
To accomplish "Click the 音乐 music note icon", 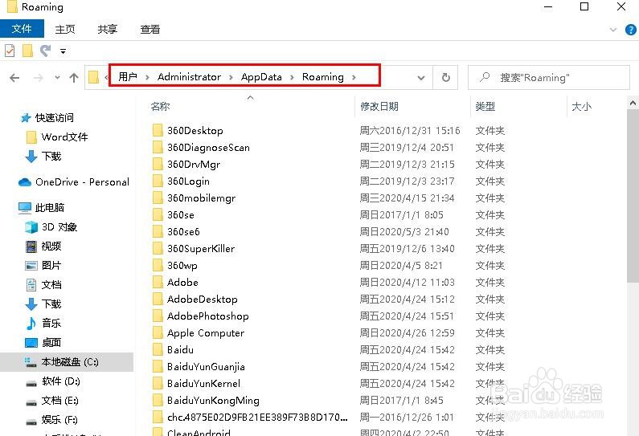I will click(x=31, y=324).
